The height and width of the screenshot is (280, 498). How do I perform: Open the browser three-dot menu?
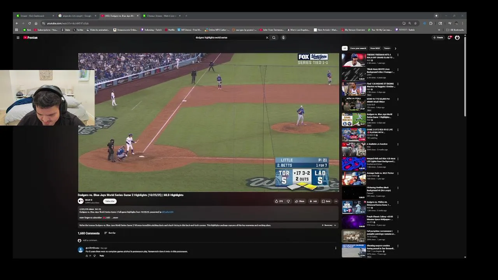pyautogui.click(x=462, y=23)
